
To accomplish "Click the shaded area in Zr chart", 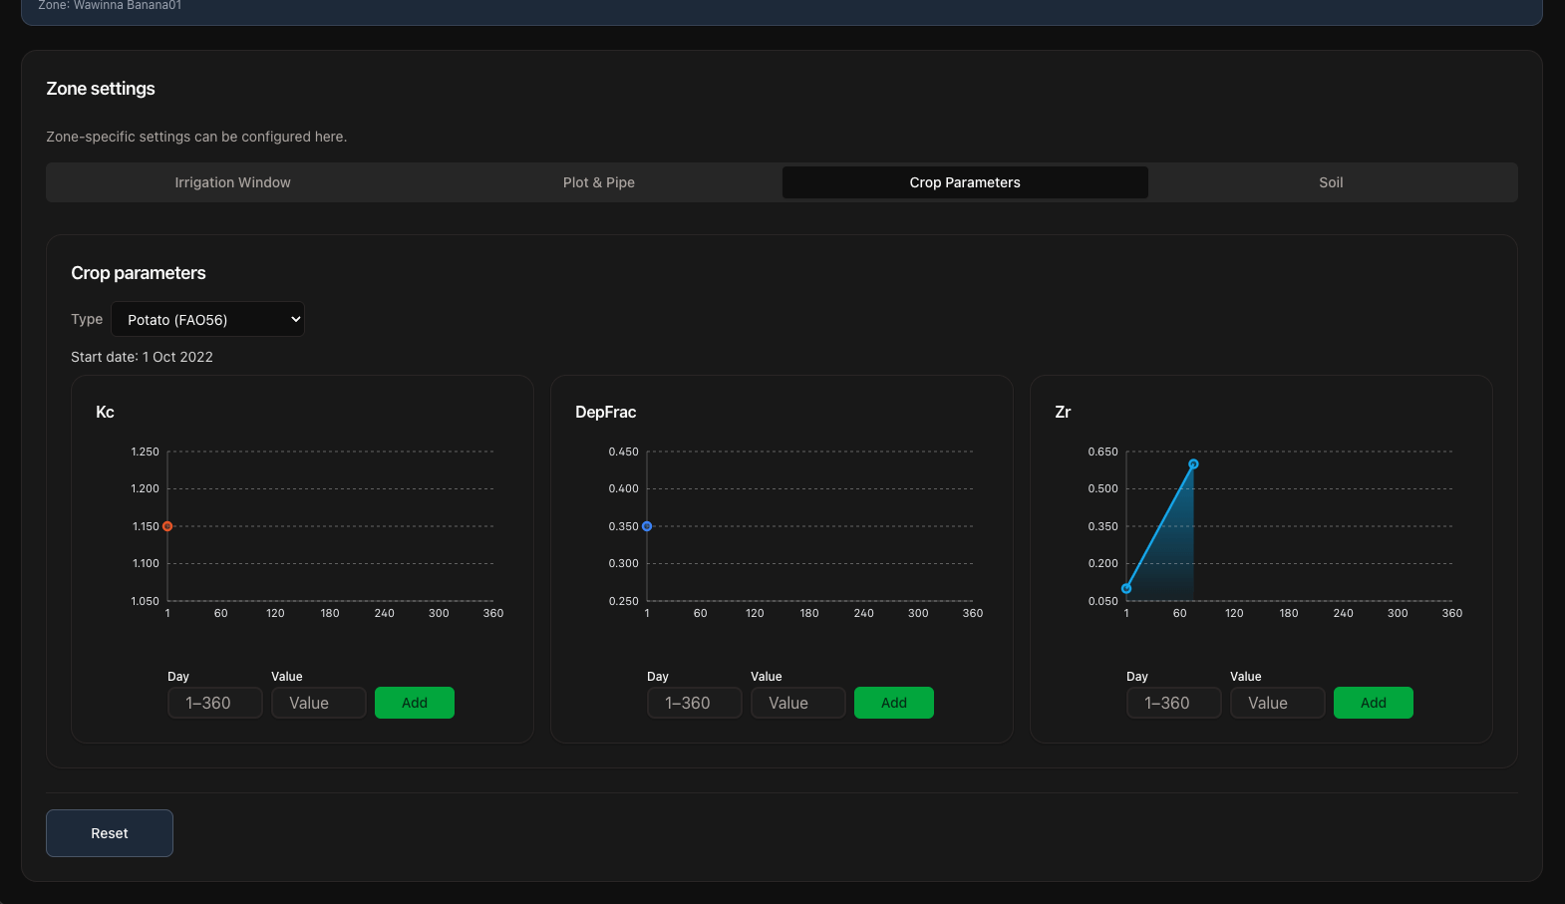I will [x=1174, y=563].
